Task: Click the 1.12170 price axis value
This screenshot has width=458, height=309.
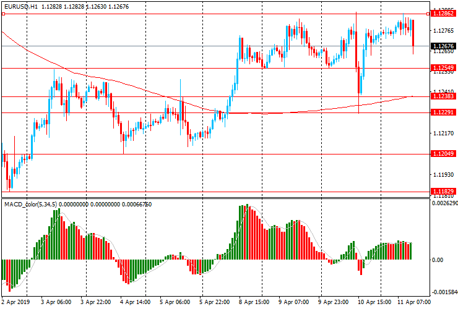Action: 444,133
